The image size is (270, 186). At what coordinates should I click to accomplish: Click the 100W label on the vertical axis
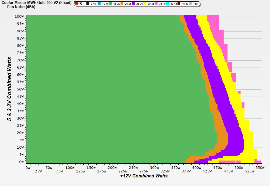19,16
